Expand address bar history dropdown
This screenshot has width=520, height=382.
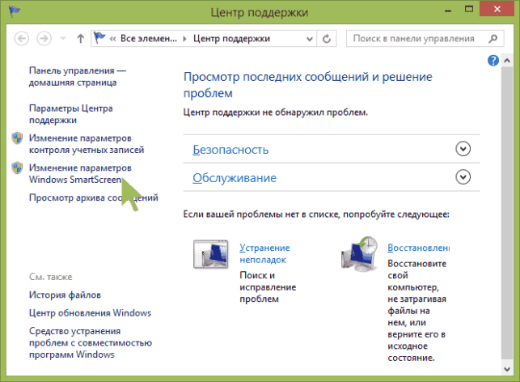(x=310, y=39)
